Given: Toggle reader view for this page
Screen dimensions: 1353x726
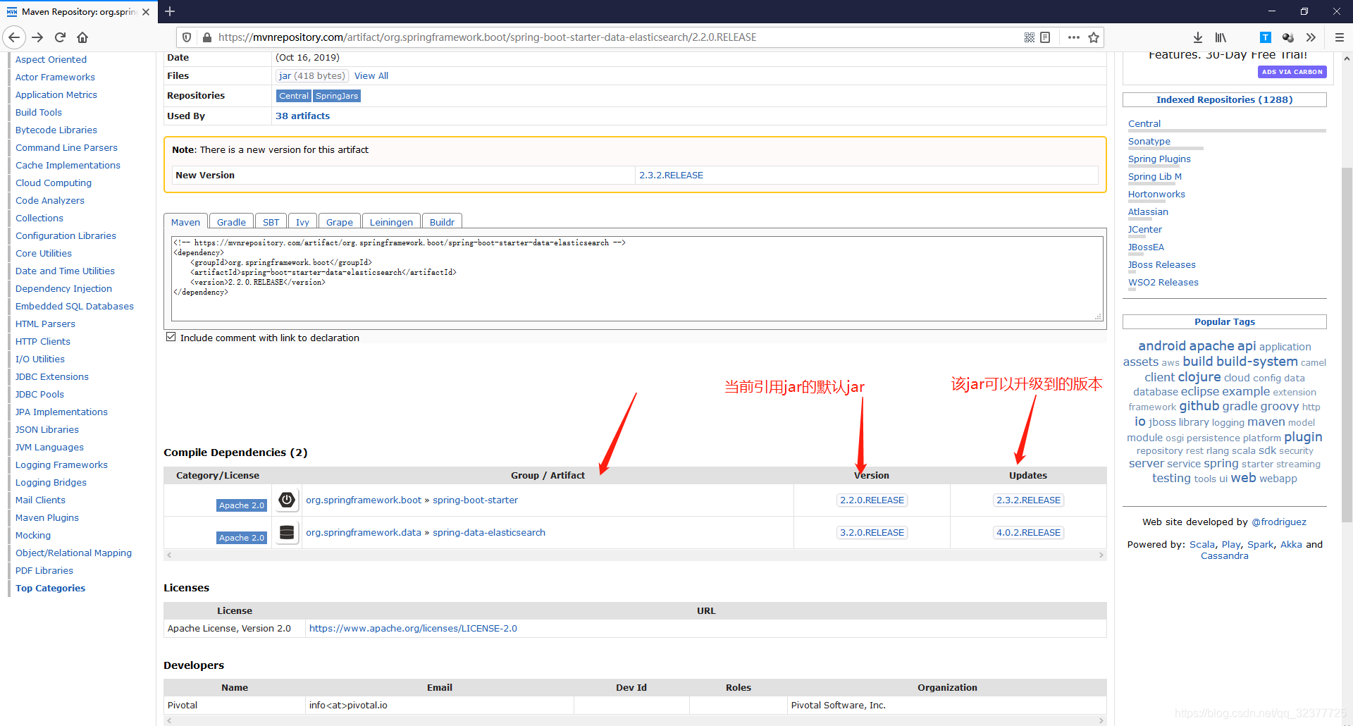Looking at the screenshot, I should [x=1045, y=37].
